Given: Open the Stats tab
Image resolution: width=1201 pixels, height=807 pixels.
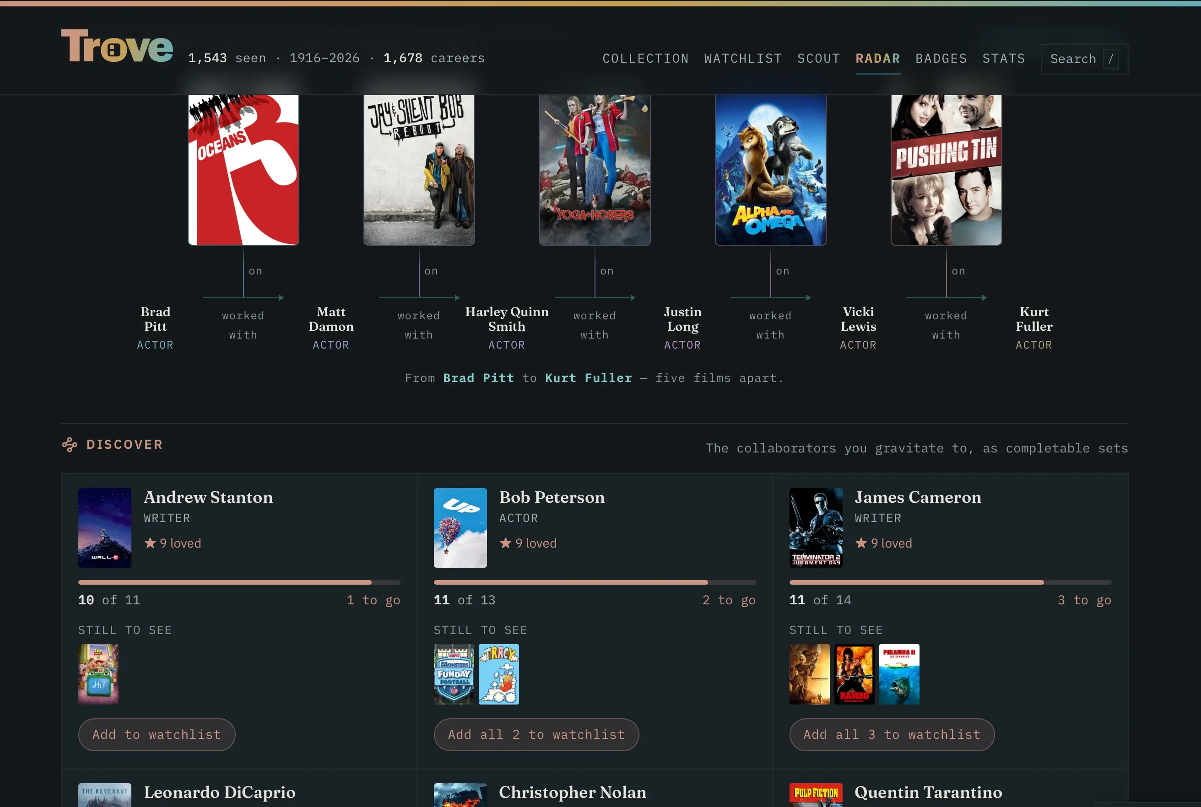Looking at the screenshot, I should (1003, 59).
